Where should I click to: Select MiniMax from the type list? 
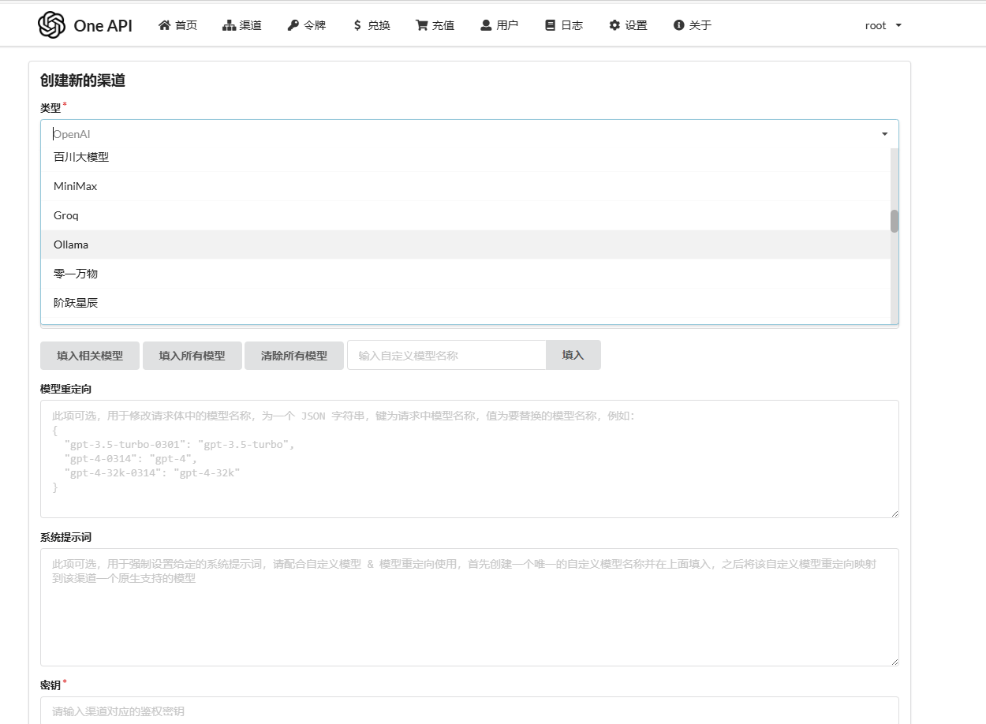(x=465, y=186)
